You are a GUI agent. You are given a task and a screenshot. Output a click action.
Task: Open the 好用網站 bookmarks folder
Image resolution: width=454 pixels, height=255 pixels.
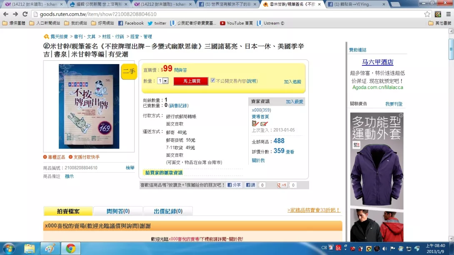[x=102, y=23]
